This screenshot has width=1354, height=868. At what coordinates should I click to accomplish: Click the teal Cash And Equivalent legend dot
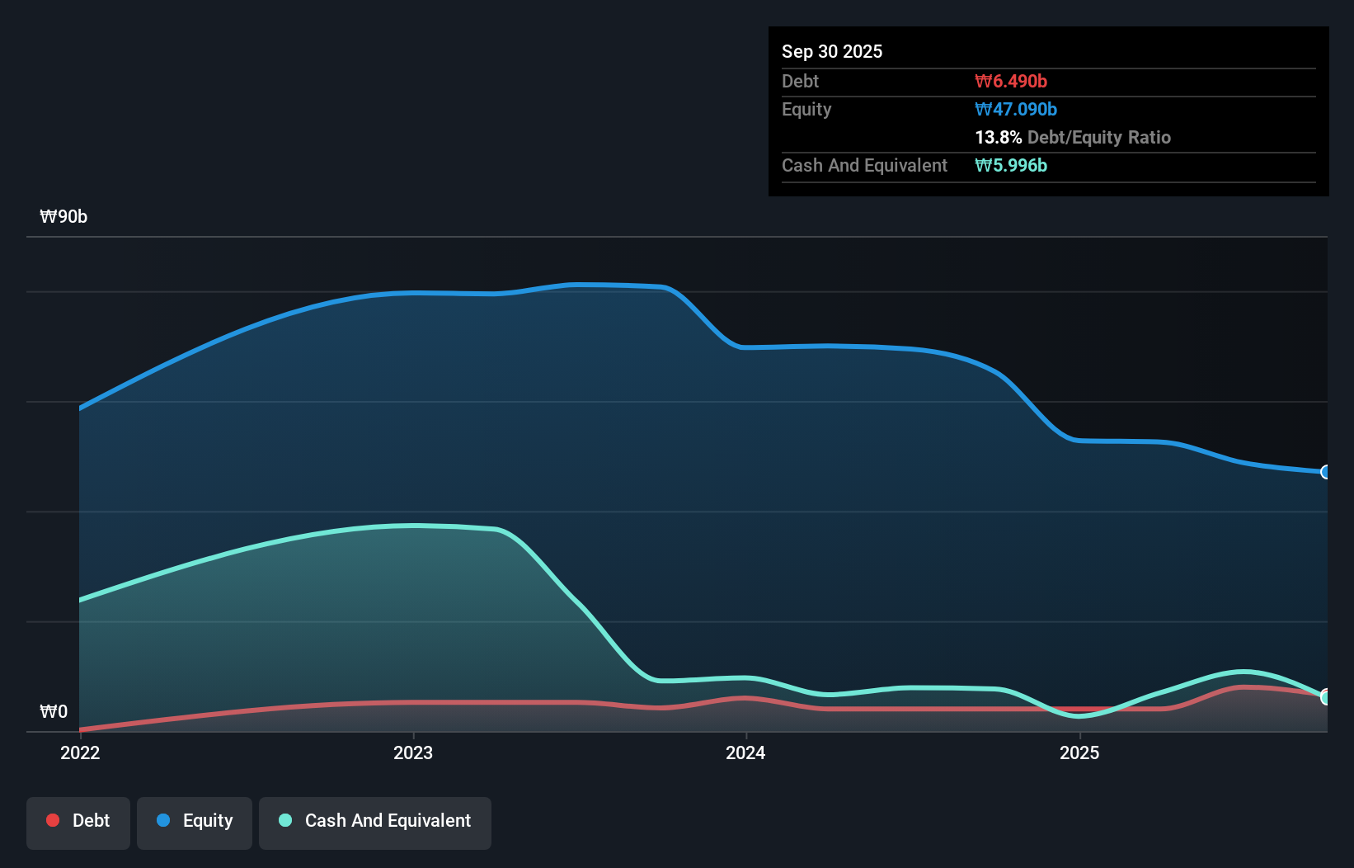coord(284,821)
